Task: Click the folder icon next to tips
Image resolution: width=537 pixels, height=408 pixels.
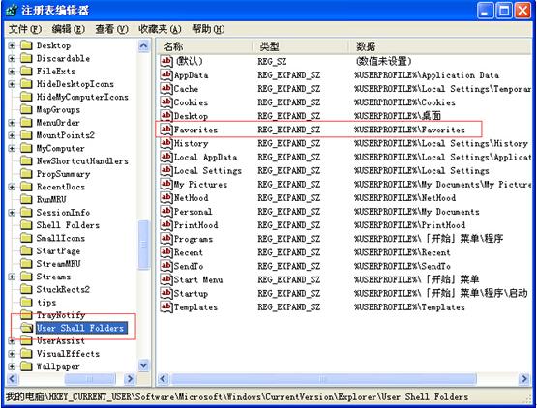Action: tap(26, 302)
